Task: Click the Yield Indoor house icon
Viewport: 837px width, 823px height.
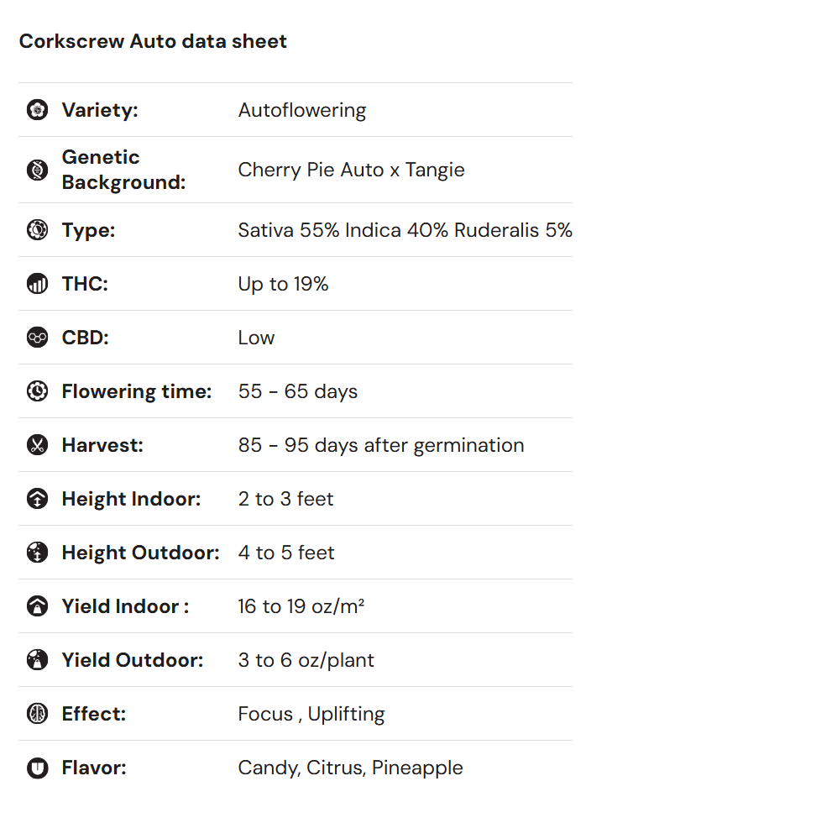Action: click(37, 606)
